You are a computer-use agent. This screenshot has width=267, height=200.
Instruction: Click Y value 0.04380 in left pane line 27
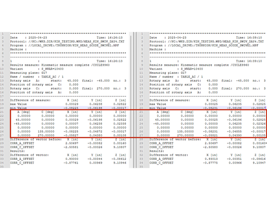tap(96, 136)
